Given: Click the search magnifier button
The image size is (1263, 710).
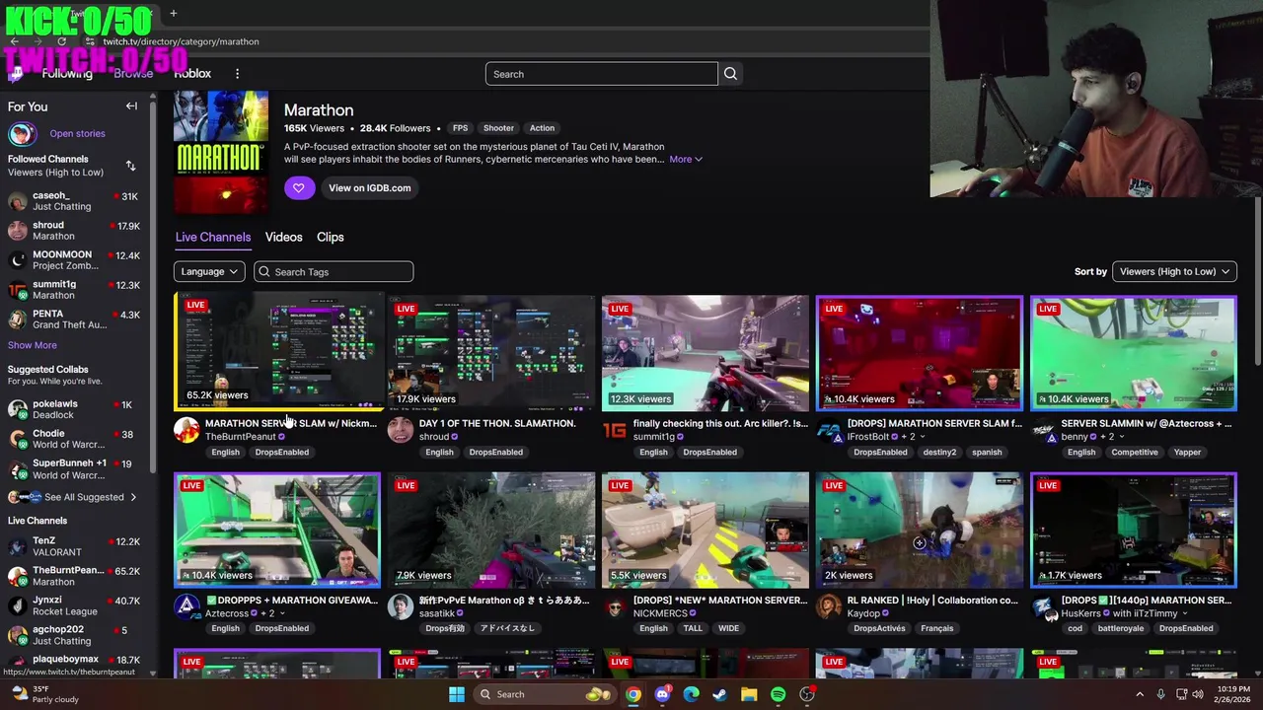Looking at the screenshot, I should pos(730,74).
